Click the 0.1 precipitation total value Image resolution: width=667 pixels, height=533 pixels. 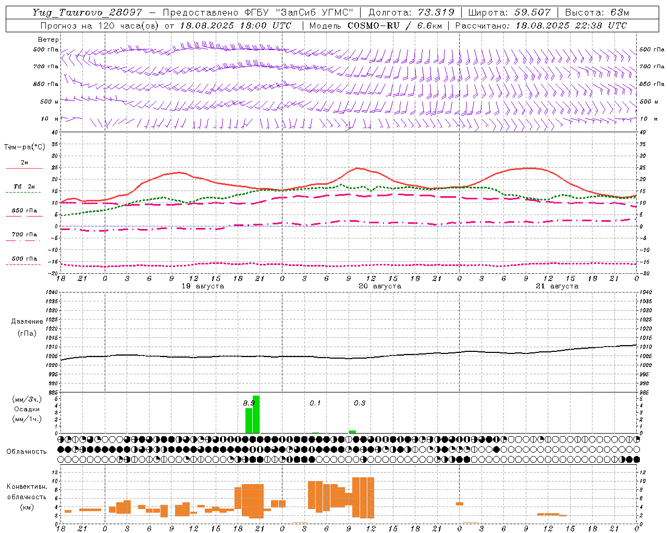315,403
